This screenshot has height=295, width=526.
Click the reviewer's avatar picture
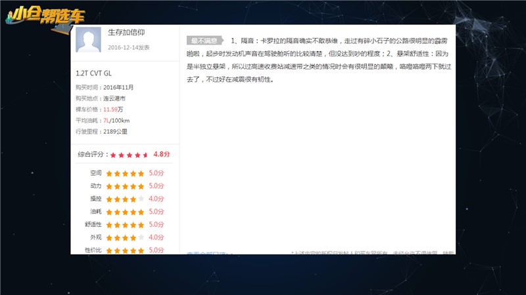(x=88, y=39)
